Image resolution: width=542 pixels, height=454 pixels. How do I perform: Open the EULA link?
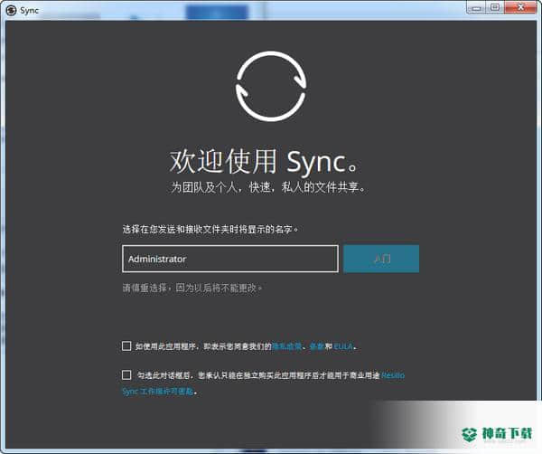pos(343,346)
